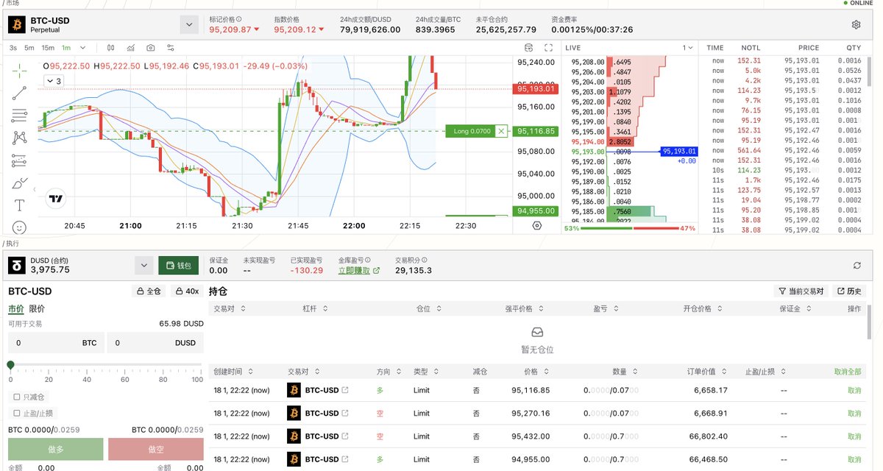Switch to 5m timeframe

click(29, 48)
